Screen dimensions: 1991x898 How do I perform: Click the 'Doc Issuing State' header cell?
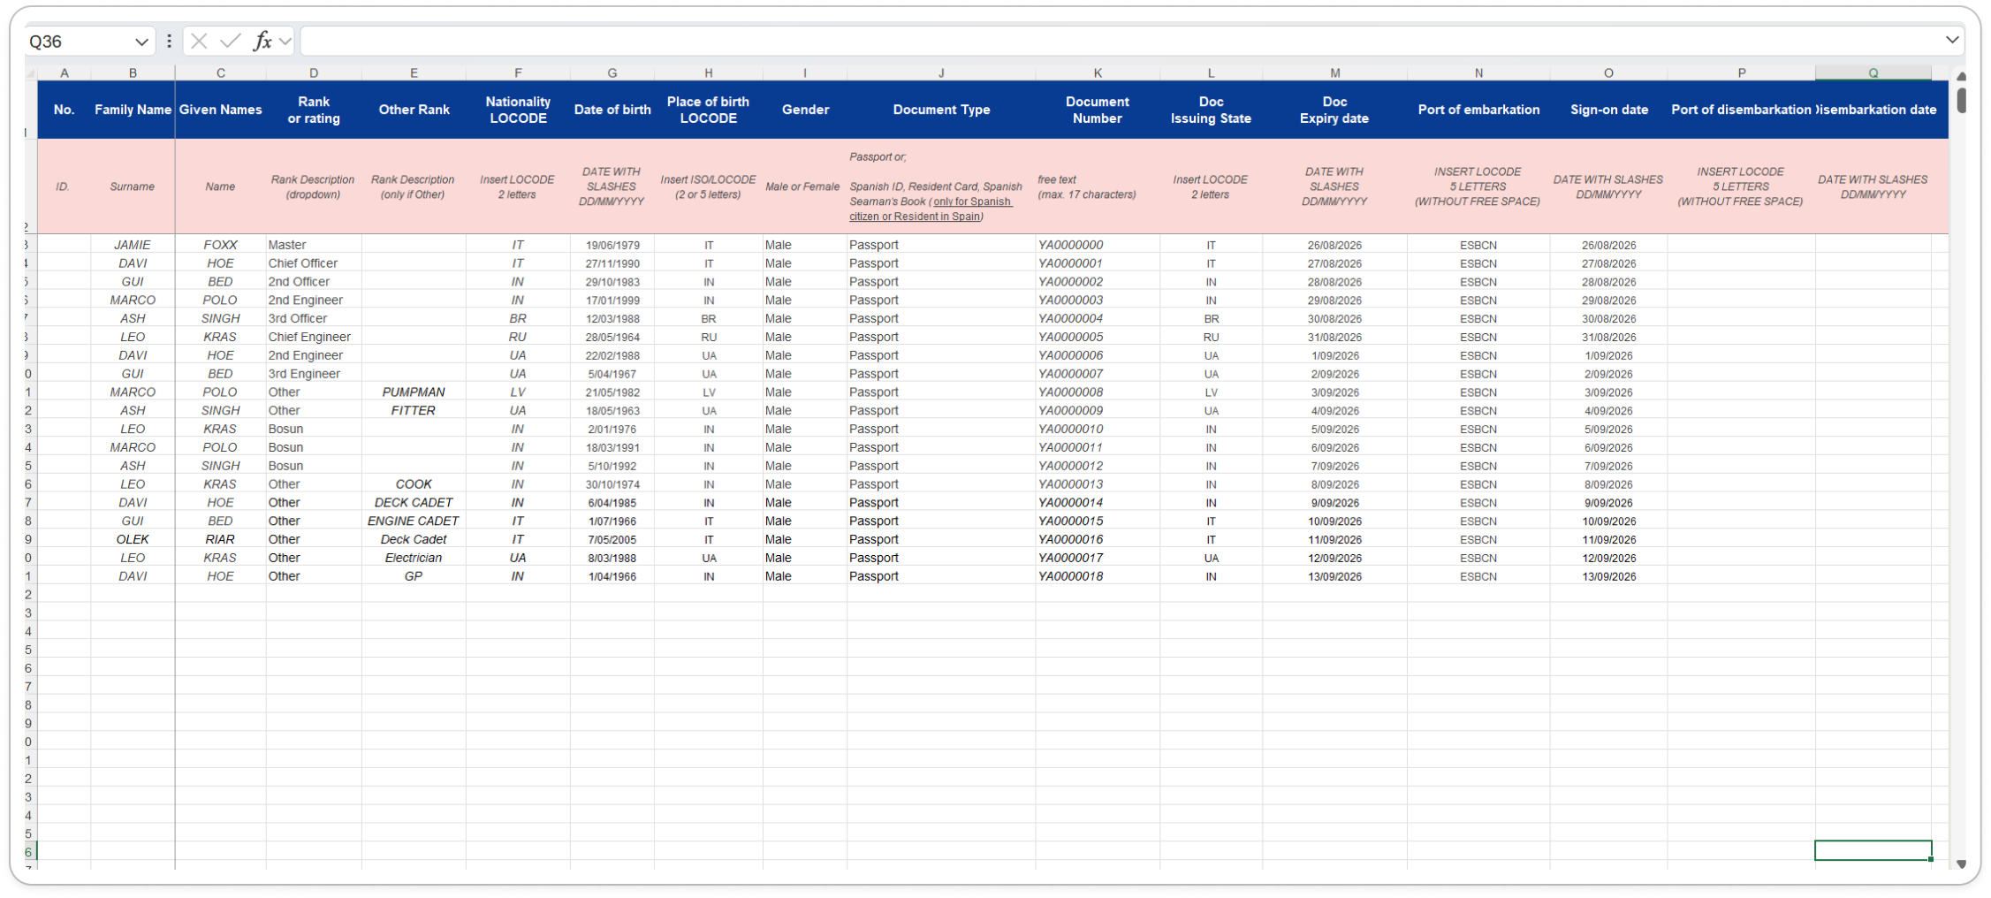coord(1211,110)
